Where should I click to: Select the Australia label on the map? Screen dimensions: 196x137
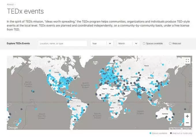coord(165,114)
